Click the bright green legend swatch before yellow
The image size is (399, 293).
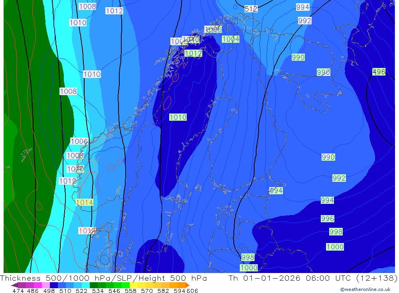[126, 285]
